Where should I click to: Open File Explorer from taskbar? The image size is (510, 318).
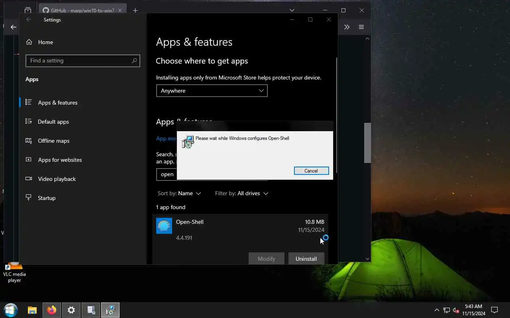(x=32, y=310)
